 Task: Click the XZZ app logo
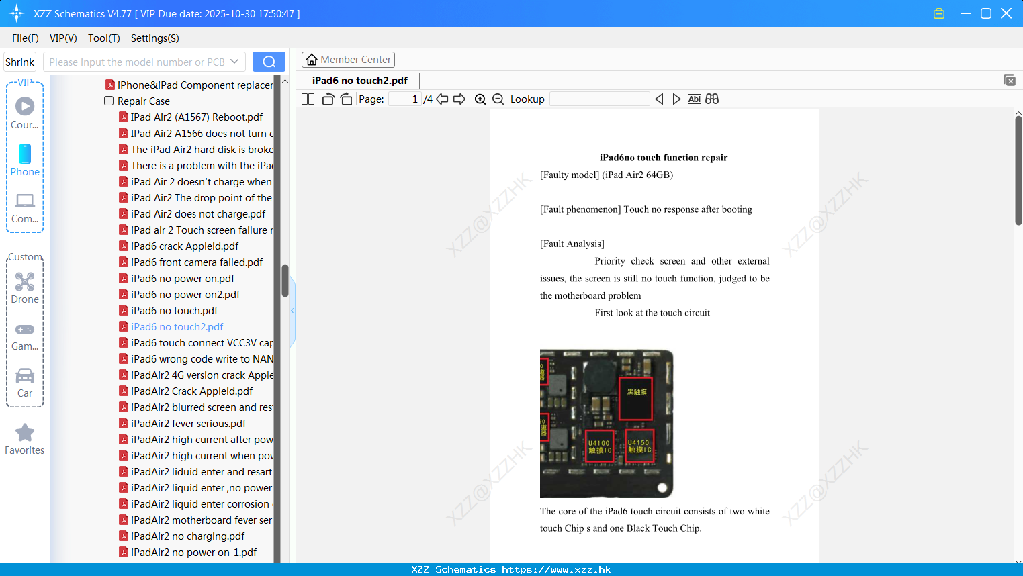(16, 13)
